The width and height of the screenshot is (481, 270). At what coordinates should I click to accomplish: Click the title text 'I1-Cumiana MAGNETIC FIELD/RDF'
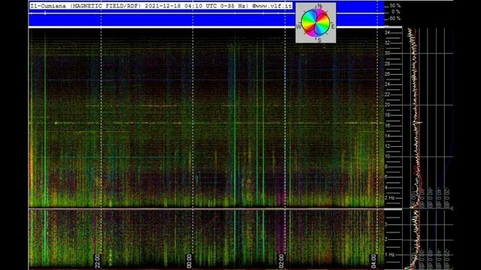(x=86, y=6)
